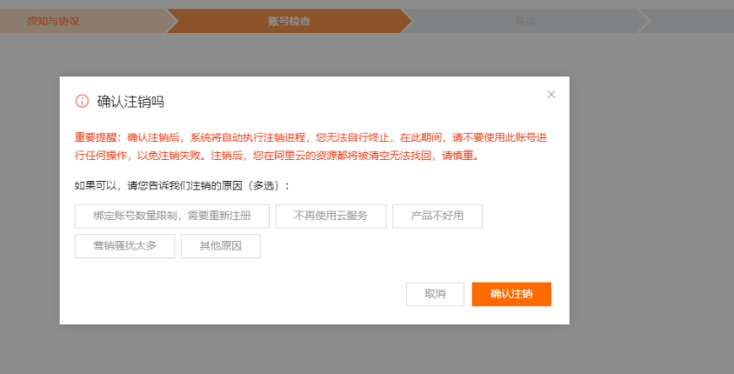Screen dimensions: 734x374
Task: Toggle the 产品不好用 reason
Action: (437, 217)
